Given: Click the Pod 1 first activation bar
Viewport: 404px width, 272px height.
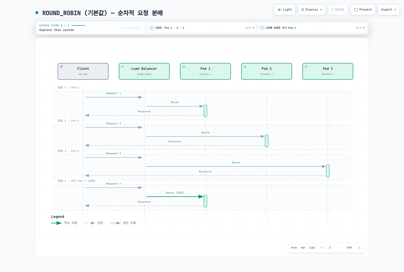Looking at the screenshot, I should coord(206,111).
